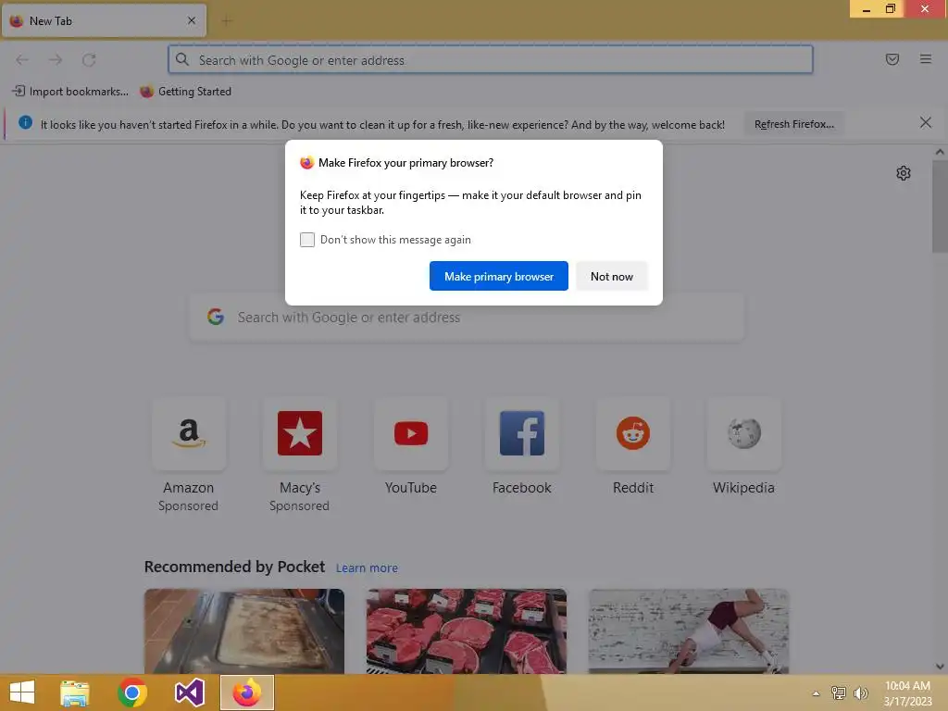This screenshot has width=948, height=711.
Task: Open Import bookmarks from bookmarks toolbar
Action: point(70,92)
